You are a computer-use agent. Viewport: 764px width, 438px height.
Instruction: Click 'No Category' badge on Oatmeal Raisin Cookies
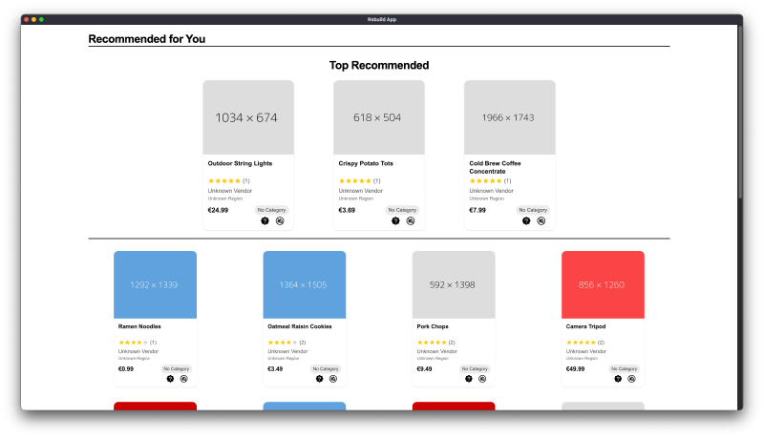[326, 369]
